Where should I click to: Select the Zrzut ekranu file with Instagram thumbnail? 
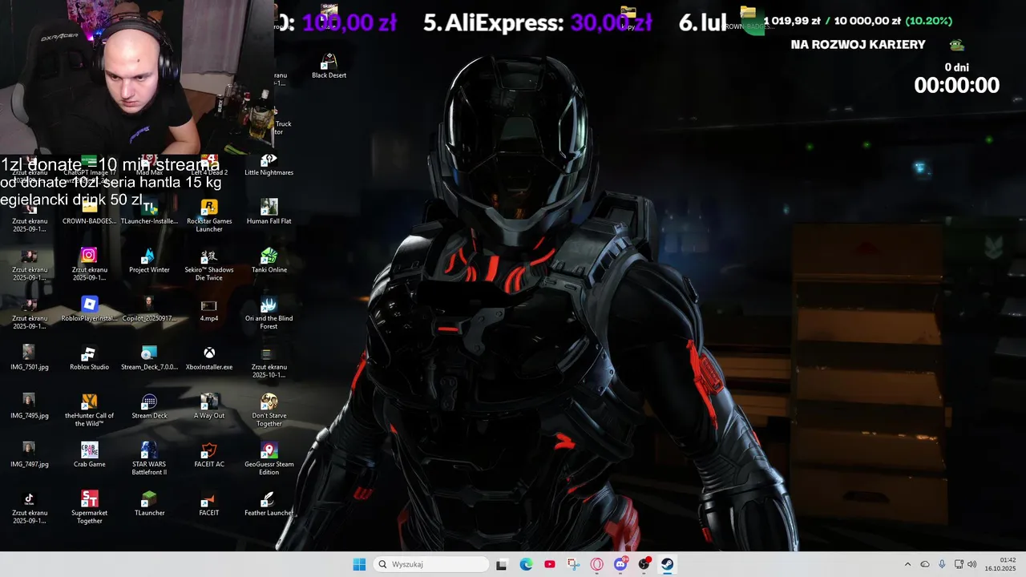tap(89, 264)
